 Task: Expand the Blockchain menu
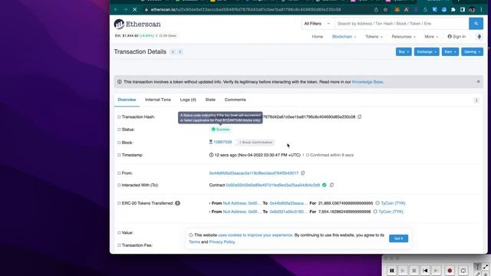(x=344, y=37)
